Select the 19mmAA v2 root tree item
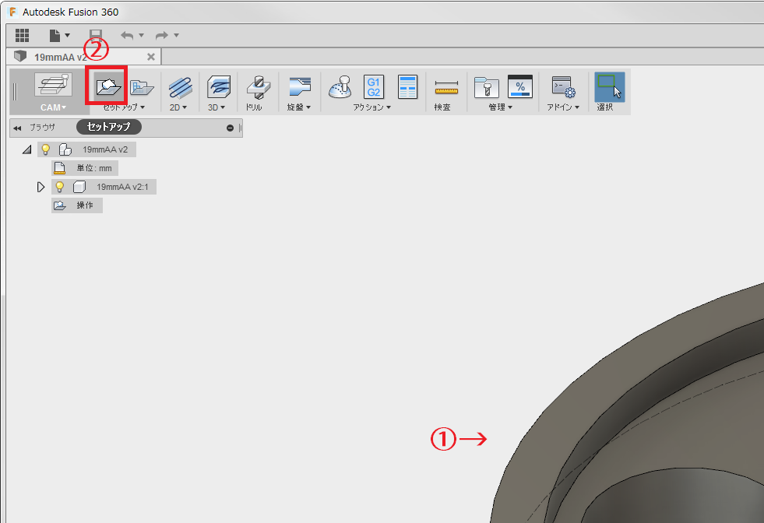Viewport: 764px width, 523px height. pos(105,149)
